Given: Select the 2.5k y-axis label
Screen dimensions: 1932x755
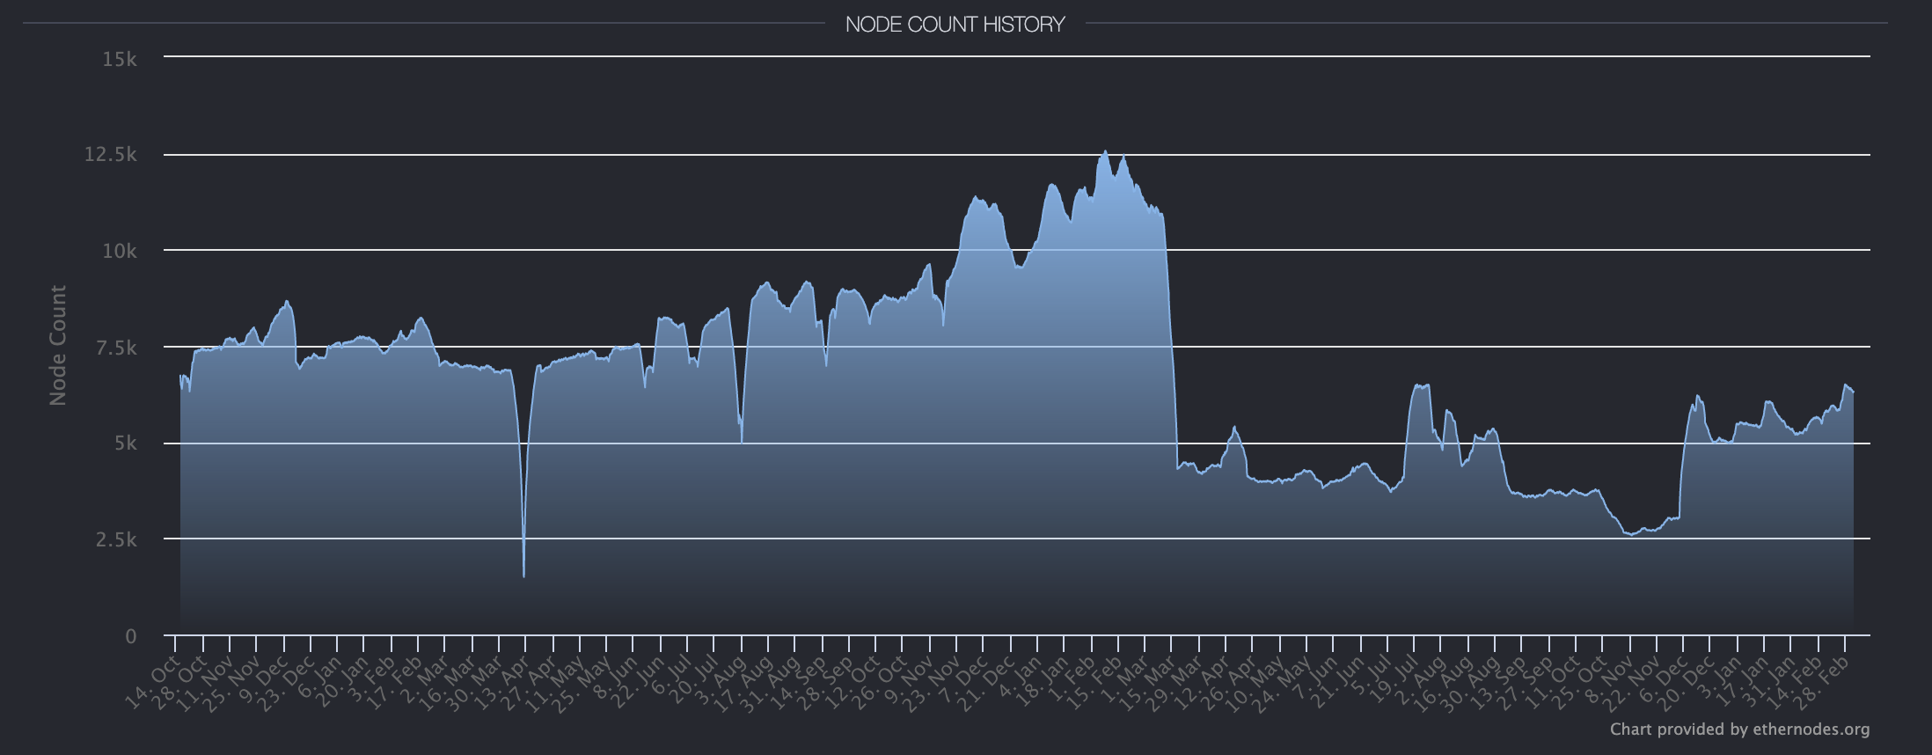Looking at the screenshot, I should 115,539.
